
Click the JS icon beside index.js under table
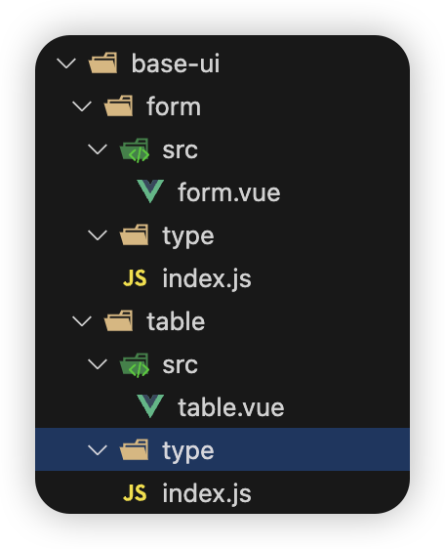135,493
